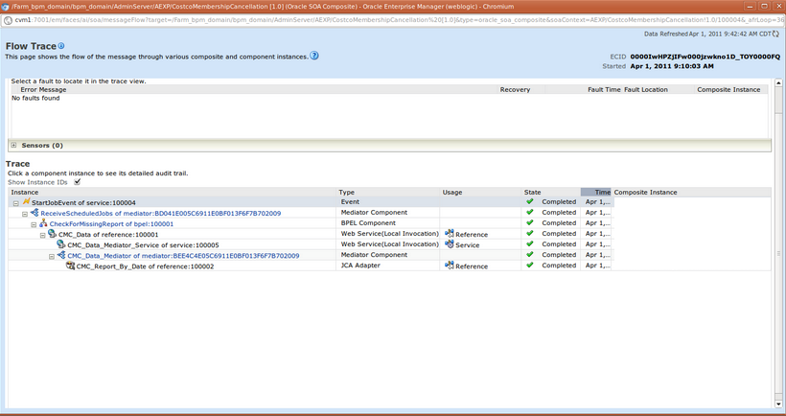
Task: Click the ECID value text
Action: [705, 57]
